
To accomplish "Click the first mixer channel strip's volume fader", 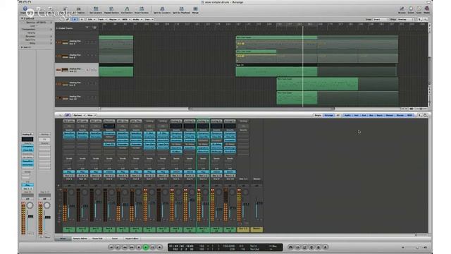I will 72,206.
